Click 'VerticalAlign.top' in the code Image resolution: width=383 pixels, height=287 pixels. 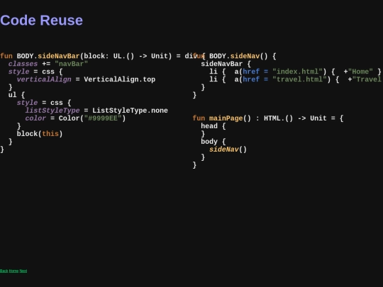click(x=119, y=79)
